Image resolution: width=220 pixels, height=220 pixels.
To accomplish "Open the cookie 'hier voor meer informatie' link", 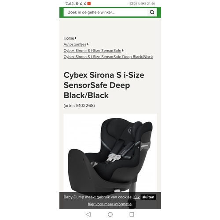I will pyautogui.click(x=110, y=204).
